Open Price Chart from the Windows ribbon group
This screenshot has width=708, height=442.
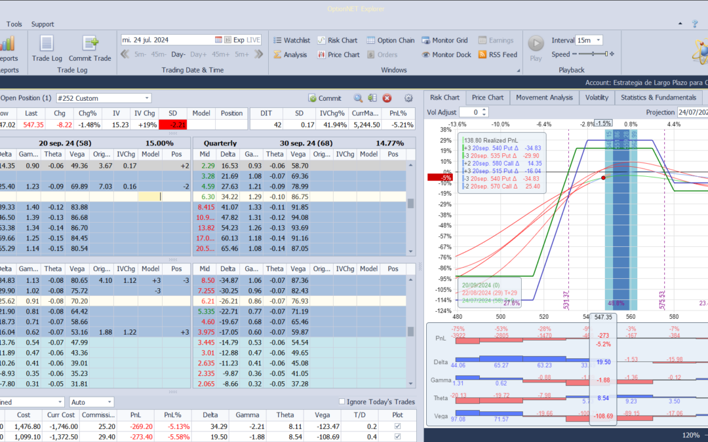click(x=339, y=54)
